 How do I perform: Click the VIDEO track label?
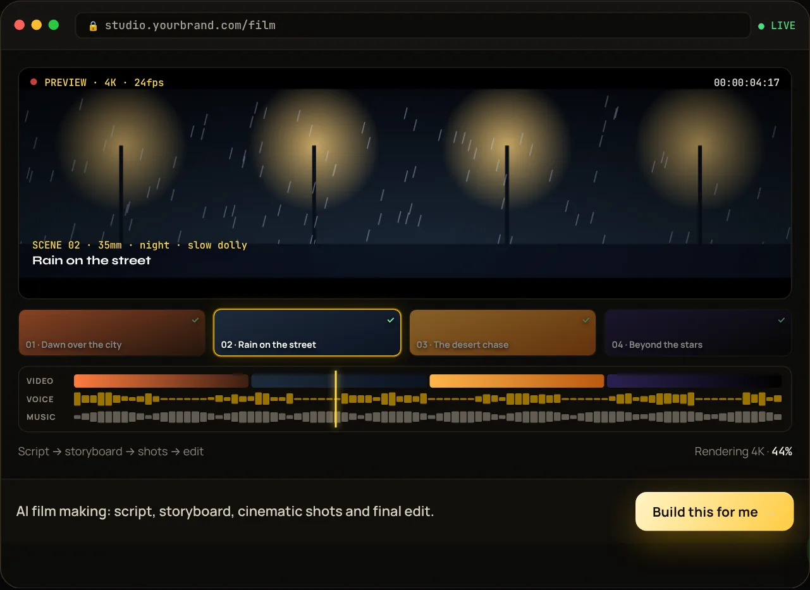[x=40, y=381]
